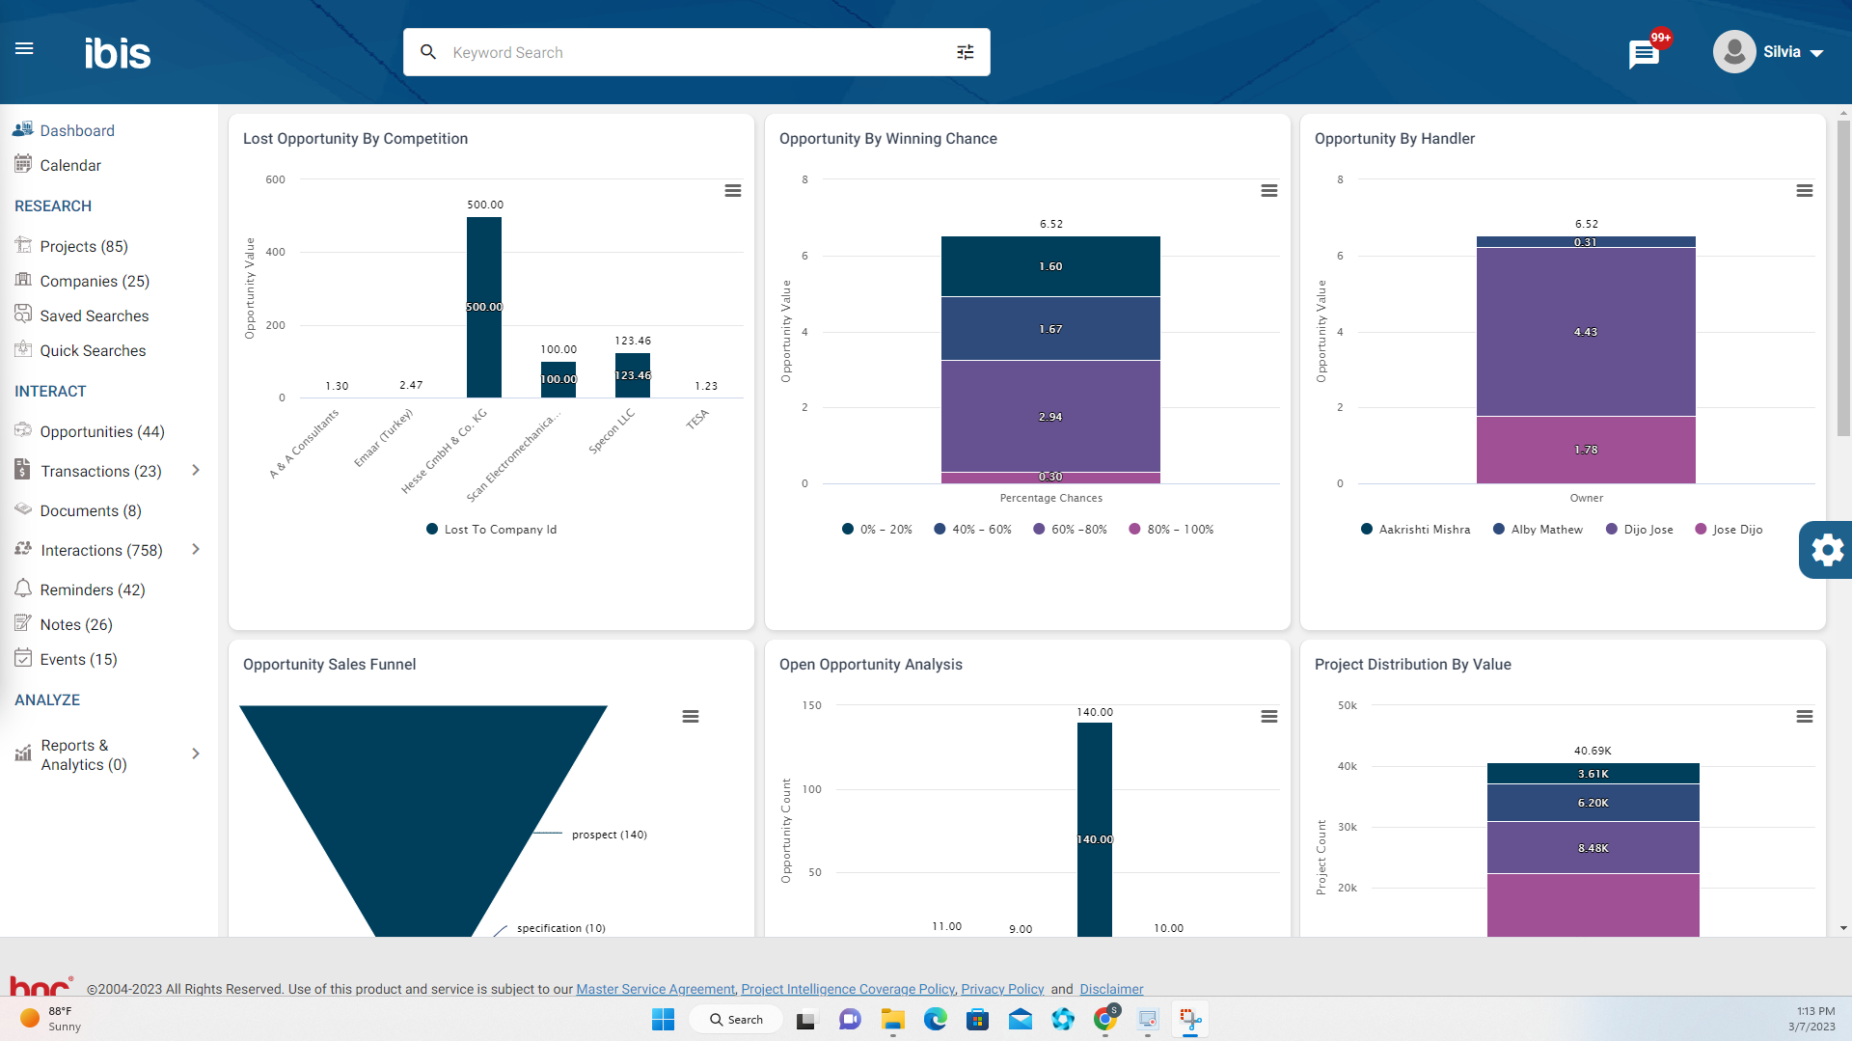Hide Aakrishti Mishra via legend toggle
Image resolution: width=1852 pixels, height=1041 pixels.
click(x=1414, y=529)
